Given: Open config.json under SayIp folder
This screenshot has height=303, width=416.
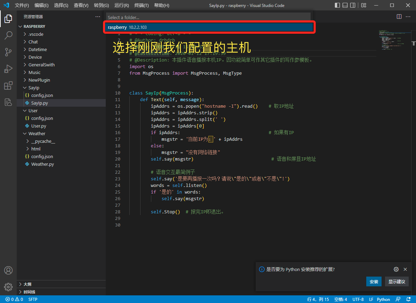Looking at the screenshot, I should (61, 96).
